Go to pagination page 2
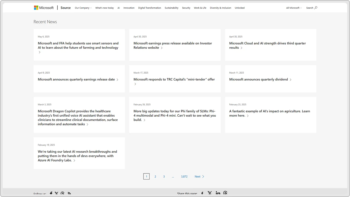This screenshot has height=197, width=350. click(x=155, y=176)
